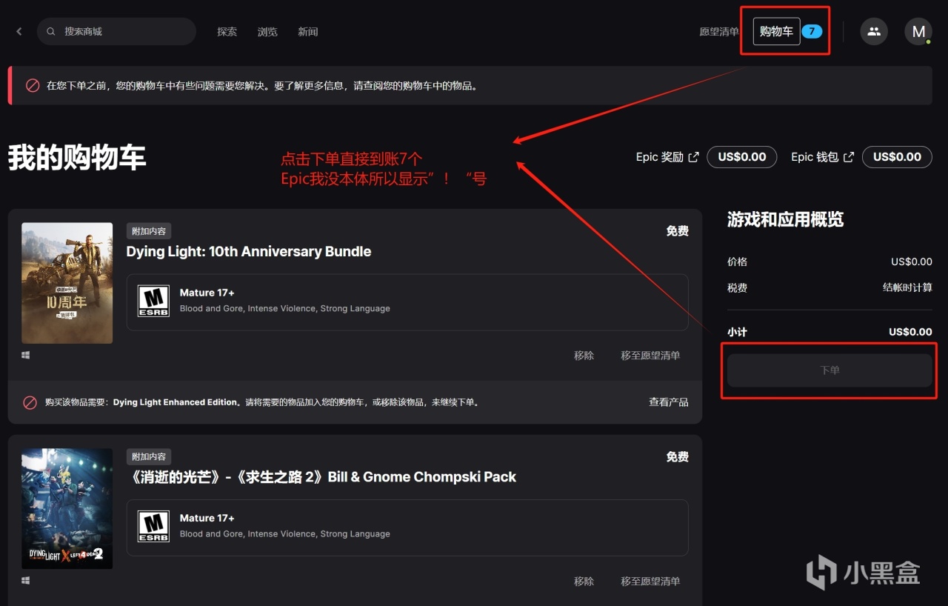Click the Dying Light: 10th Anniversary Bundle title
The image size is (948, 606).
(249, 252)
